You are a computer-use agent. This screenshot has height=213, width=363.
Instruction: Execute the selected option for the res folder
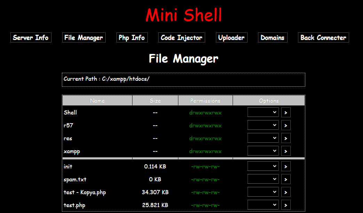(x=285, y=138)
